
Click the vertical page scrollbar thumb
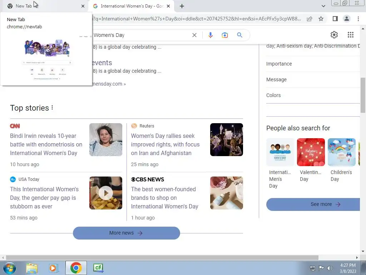363,96
